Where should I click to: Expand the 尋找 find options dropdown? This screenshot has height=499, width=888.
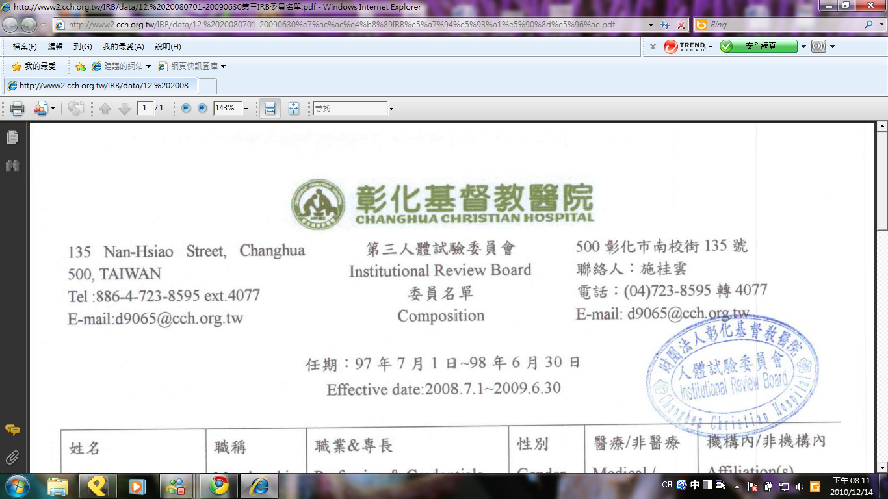391,109
